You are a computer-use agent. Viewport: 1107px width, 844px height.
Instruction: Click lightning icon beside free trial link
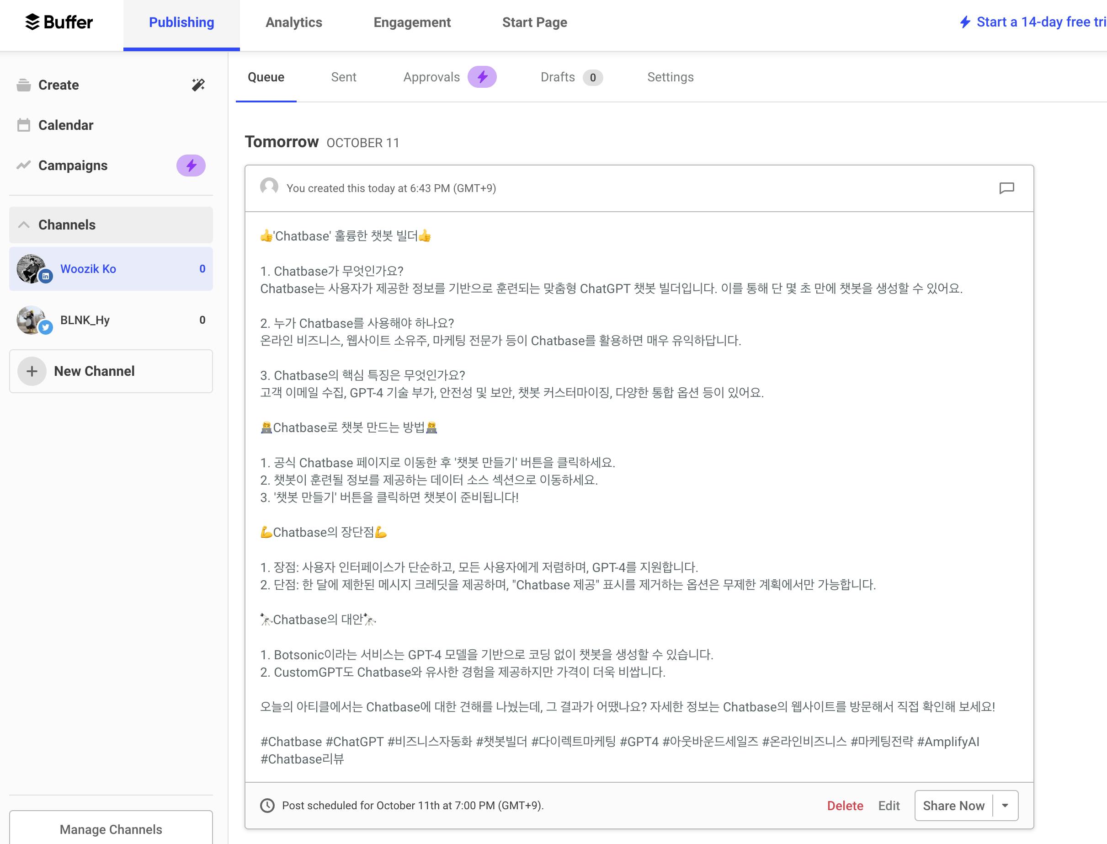pyautogui.click(x=965, y=22)
